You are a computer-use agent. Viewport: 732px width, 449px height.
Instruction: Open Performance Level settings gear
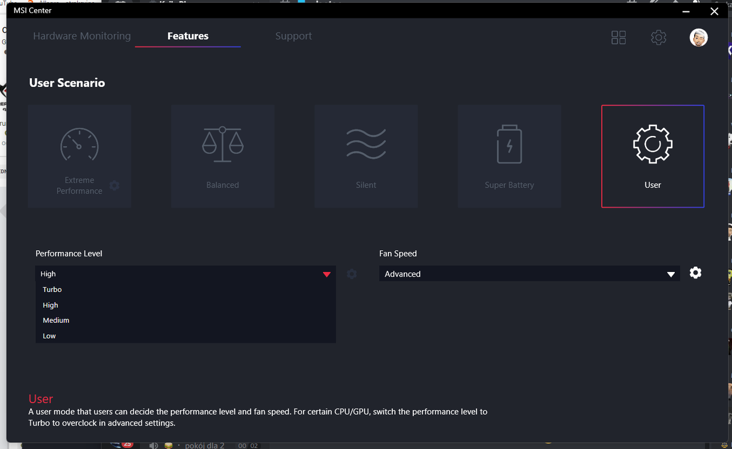click(x=352, y=274)
